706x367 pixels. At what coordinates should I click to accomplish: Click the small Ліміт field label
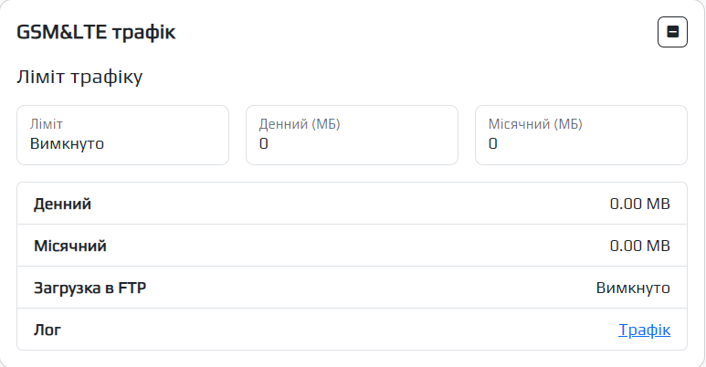point(46,124)
